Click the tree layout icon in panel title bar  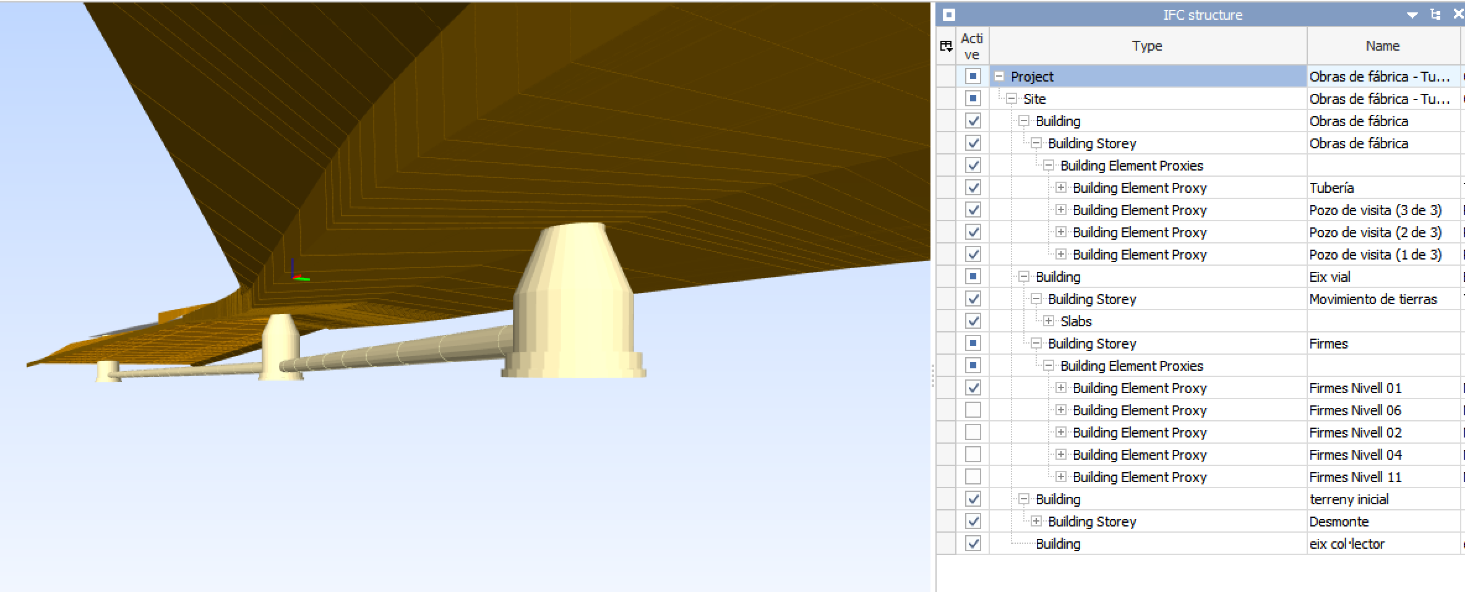tap(1435, 14)
